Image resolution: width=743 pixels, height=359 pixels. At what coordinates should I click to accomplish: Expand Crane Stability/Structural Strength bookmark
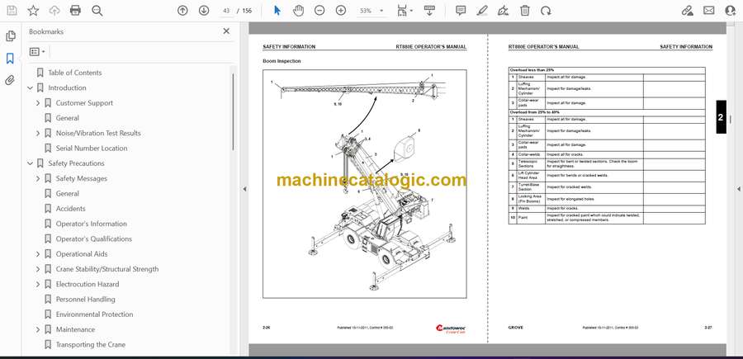(38, 269)
